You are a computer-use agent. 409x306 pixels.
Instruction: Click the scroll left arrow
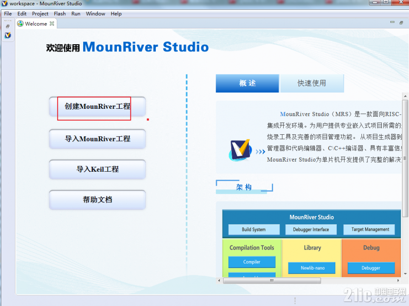[219, 280]
